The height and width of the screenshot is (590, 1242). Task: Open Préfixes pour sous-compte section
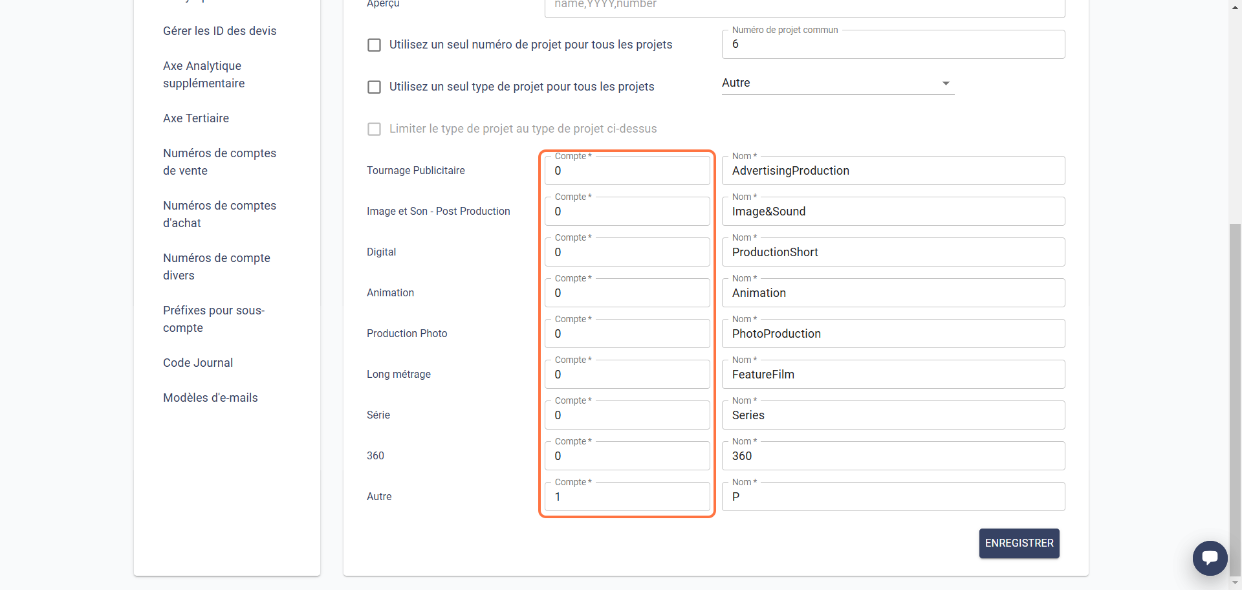pyautogui.click(x=214, y=319)
